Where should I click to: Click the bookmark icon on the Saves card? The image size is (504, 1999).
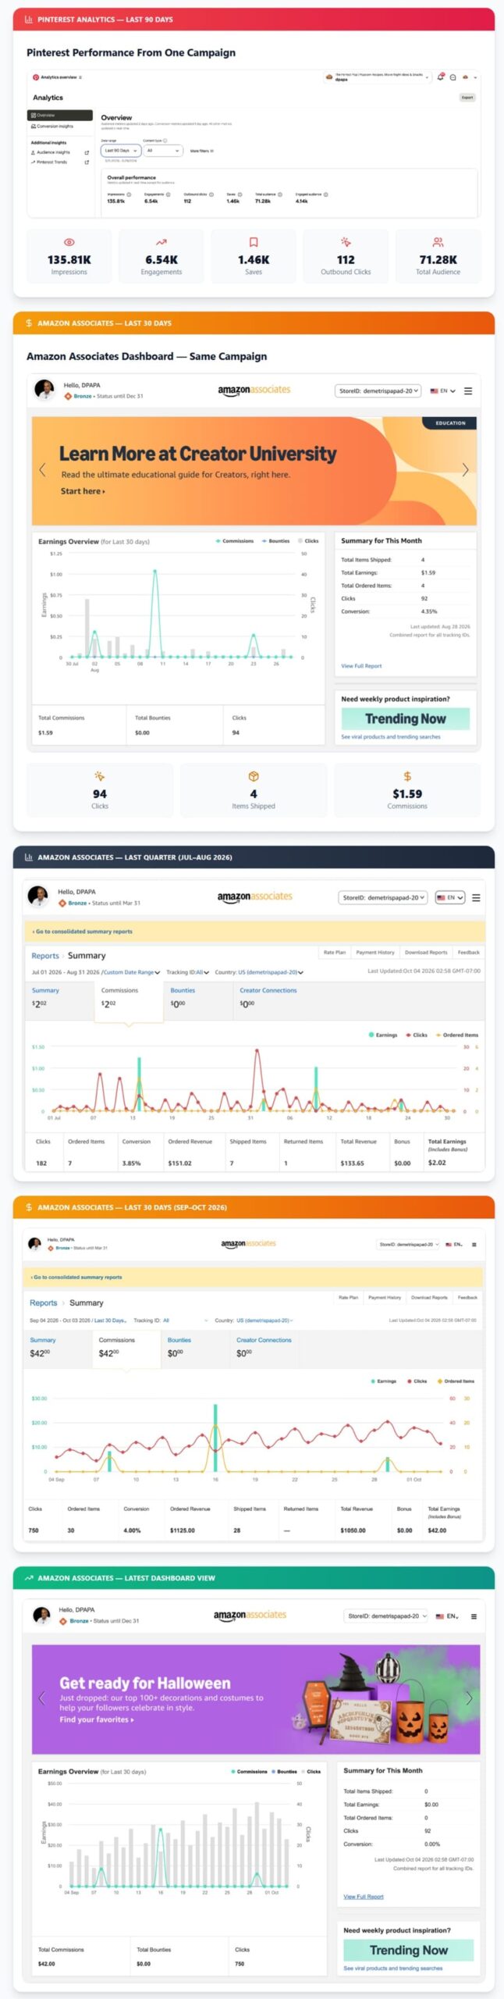click(x=254, y=243)
